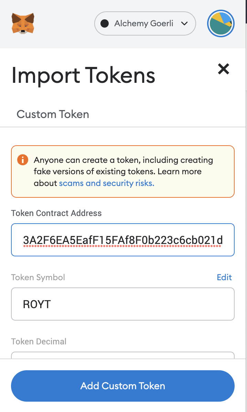
Task: Select the fox icon in the header
Action: click(x=22, y=23)
